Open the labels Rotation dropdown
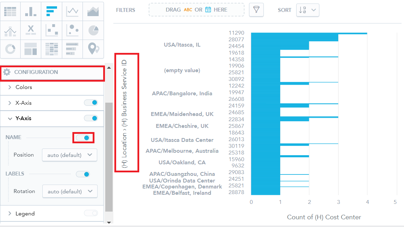The image size is (404, 227). [x=70, y=192]
